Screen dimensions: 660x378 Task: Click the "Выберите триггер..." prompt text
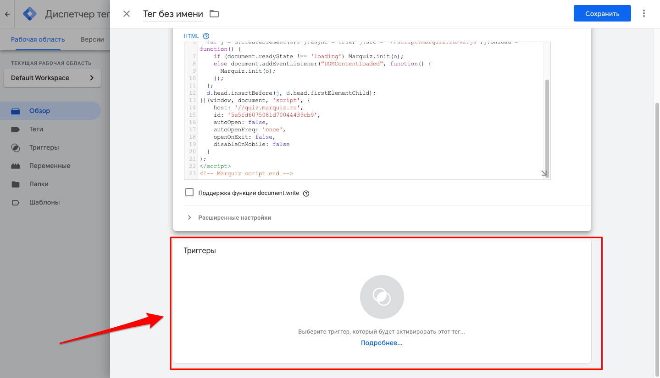click(382, 331)
